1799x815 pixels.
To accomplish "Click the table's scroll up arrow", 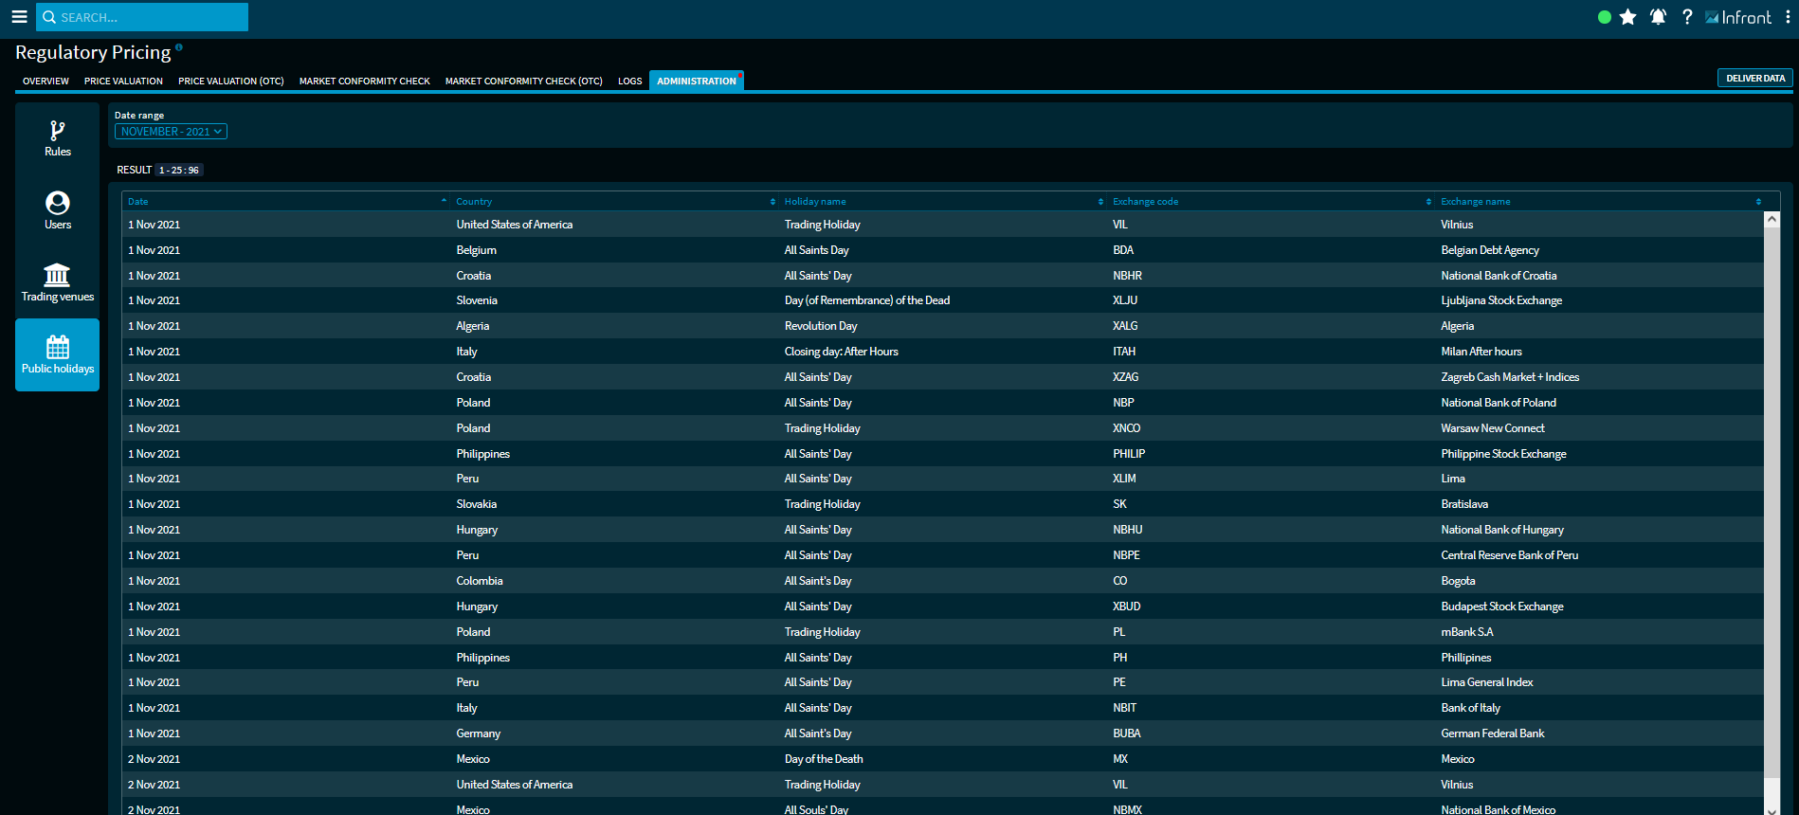I will point(1772,220).
